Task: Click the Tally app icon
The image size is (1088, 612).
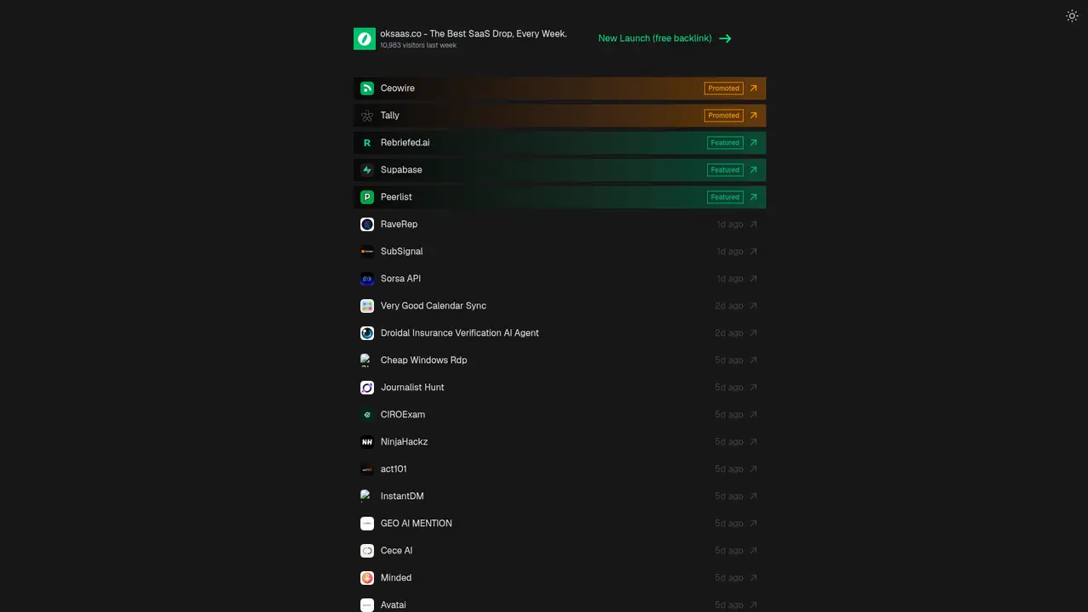Action: [367, 116]
